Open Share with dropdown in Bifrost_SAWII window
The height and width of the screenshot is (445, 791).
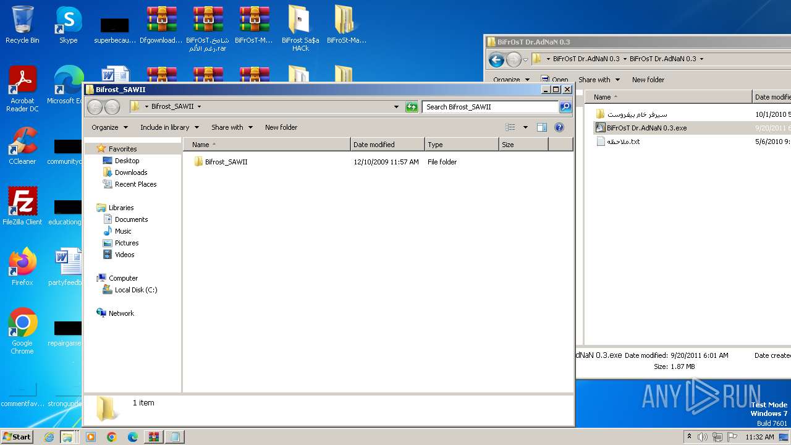[x=232, y=127]
